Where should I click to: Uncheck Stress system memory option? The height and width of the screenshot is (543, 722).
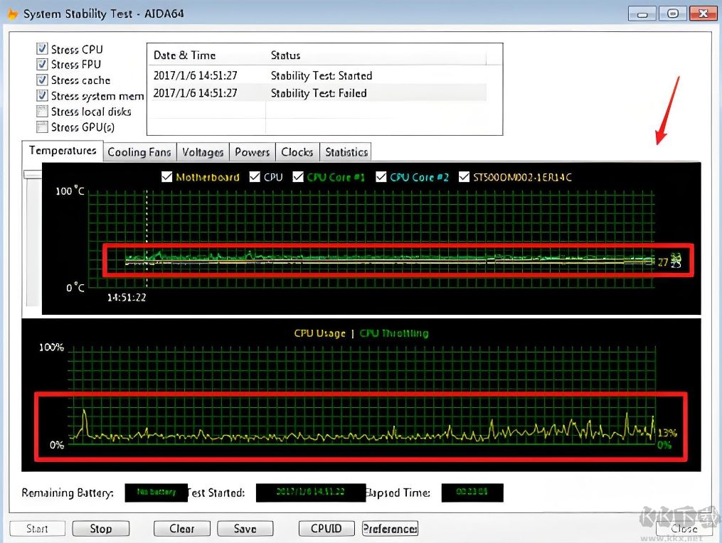point(42,96)
